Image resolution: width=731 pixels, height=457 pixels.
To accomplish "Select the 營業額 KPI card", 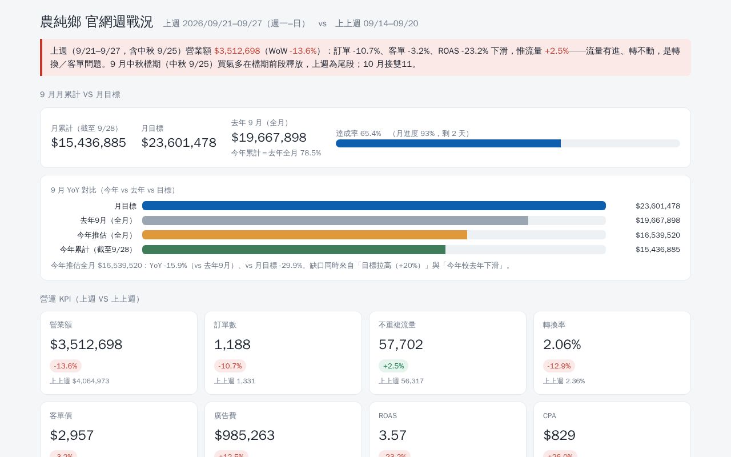I will [x=119, y=352].
